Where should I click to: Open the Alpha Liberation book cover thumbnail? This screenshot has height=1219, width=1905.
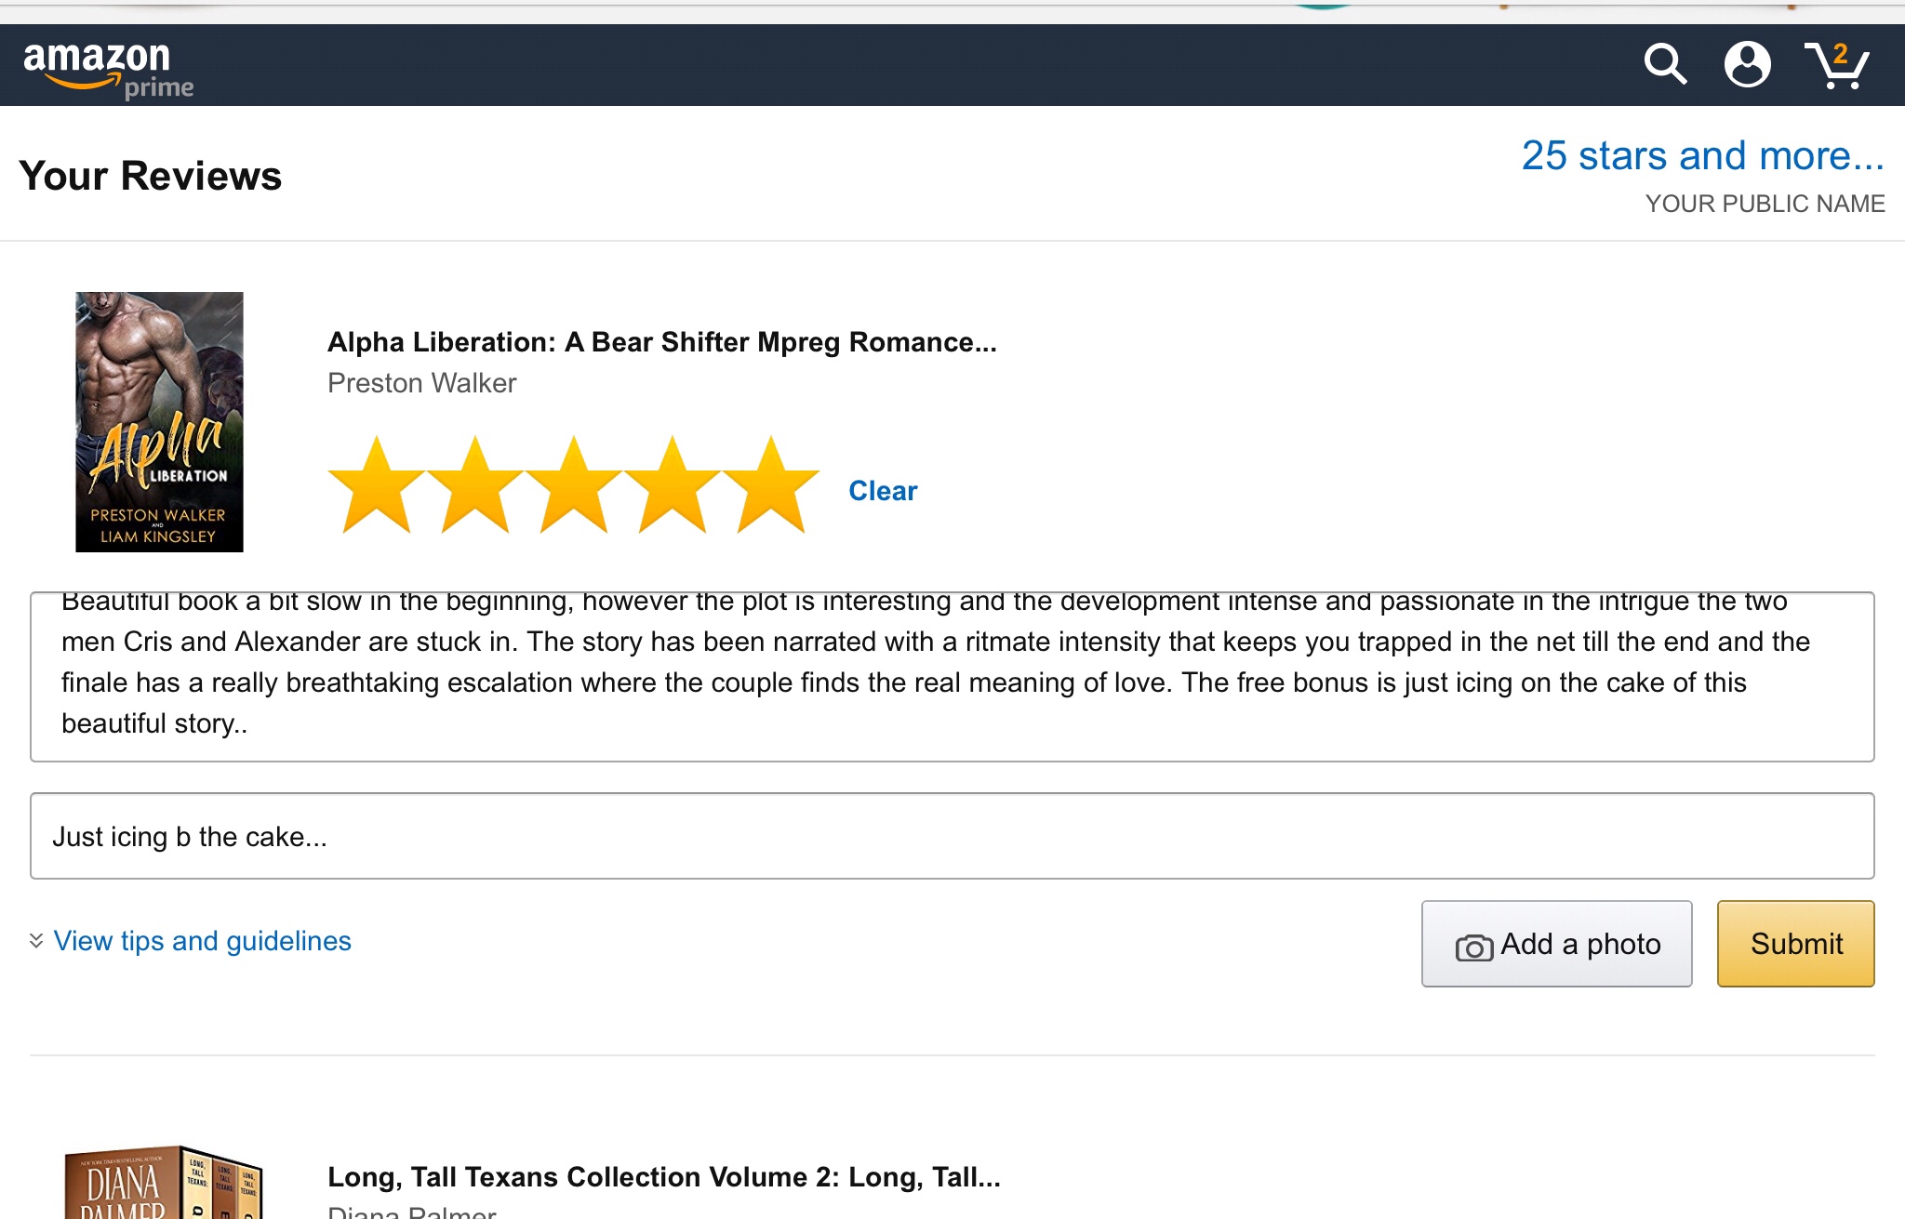pyautogui.click(x=159, y=422)
